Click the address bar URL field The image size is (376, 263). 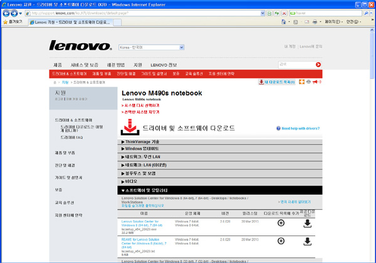143,13
